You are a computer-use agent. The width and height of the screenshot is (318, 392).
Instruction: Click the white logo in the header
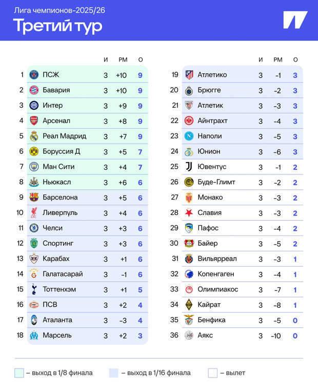(x=295, y=20)
